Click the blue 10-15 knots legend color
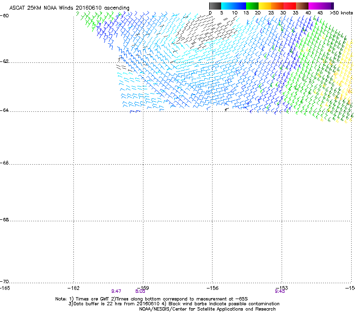 pos(240,6)
